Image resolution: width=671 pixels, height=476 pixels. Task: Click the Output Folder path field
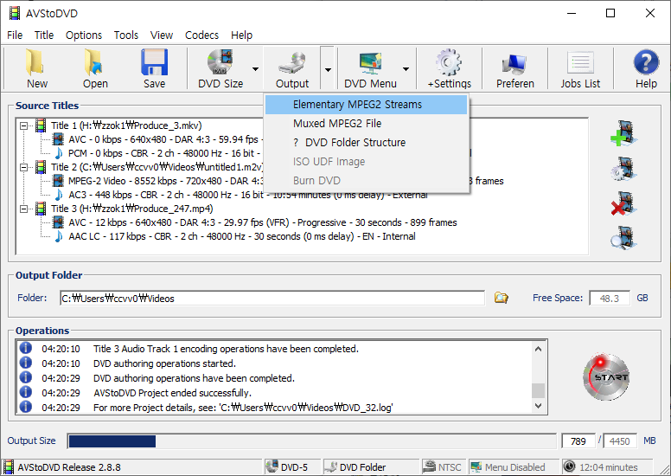tap(272, 299)
